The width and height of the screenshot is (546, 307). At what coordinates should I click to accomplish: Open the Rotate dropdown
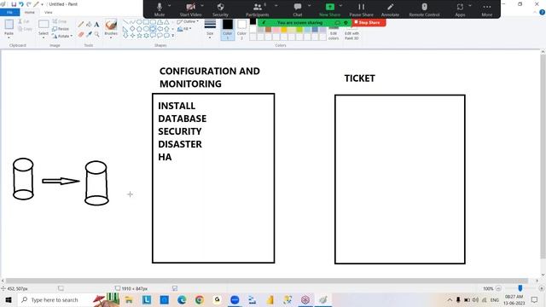point(62,36)
